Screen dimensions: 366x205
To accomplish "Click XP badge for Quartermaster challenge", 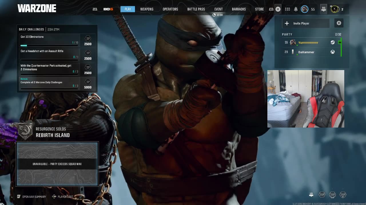I will click(88, 69).
